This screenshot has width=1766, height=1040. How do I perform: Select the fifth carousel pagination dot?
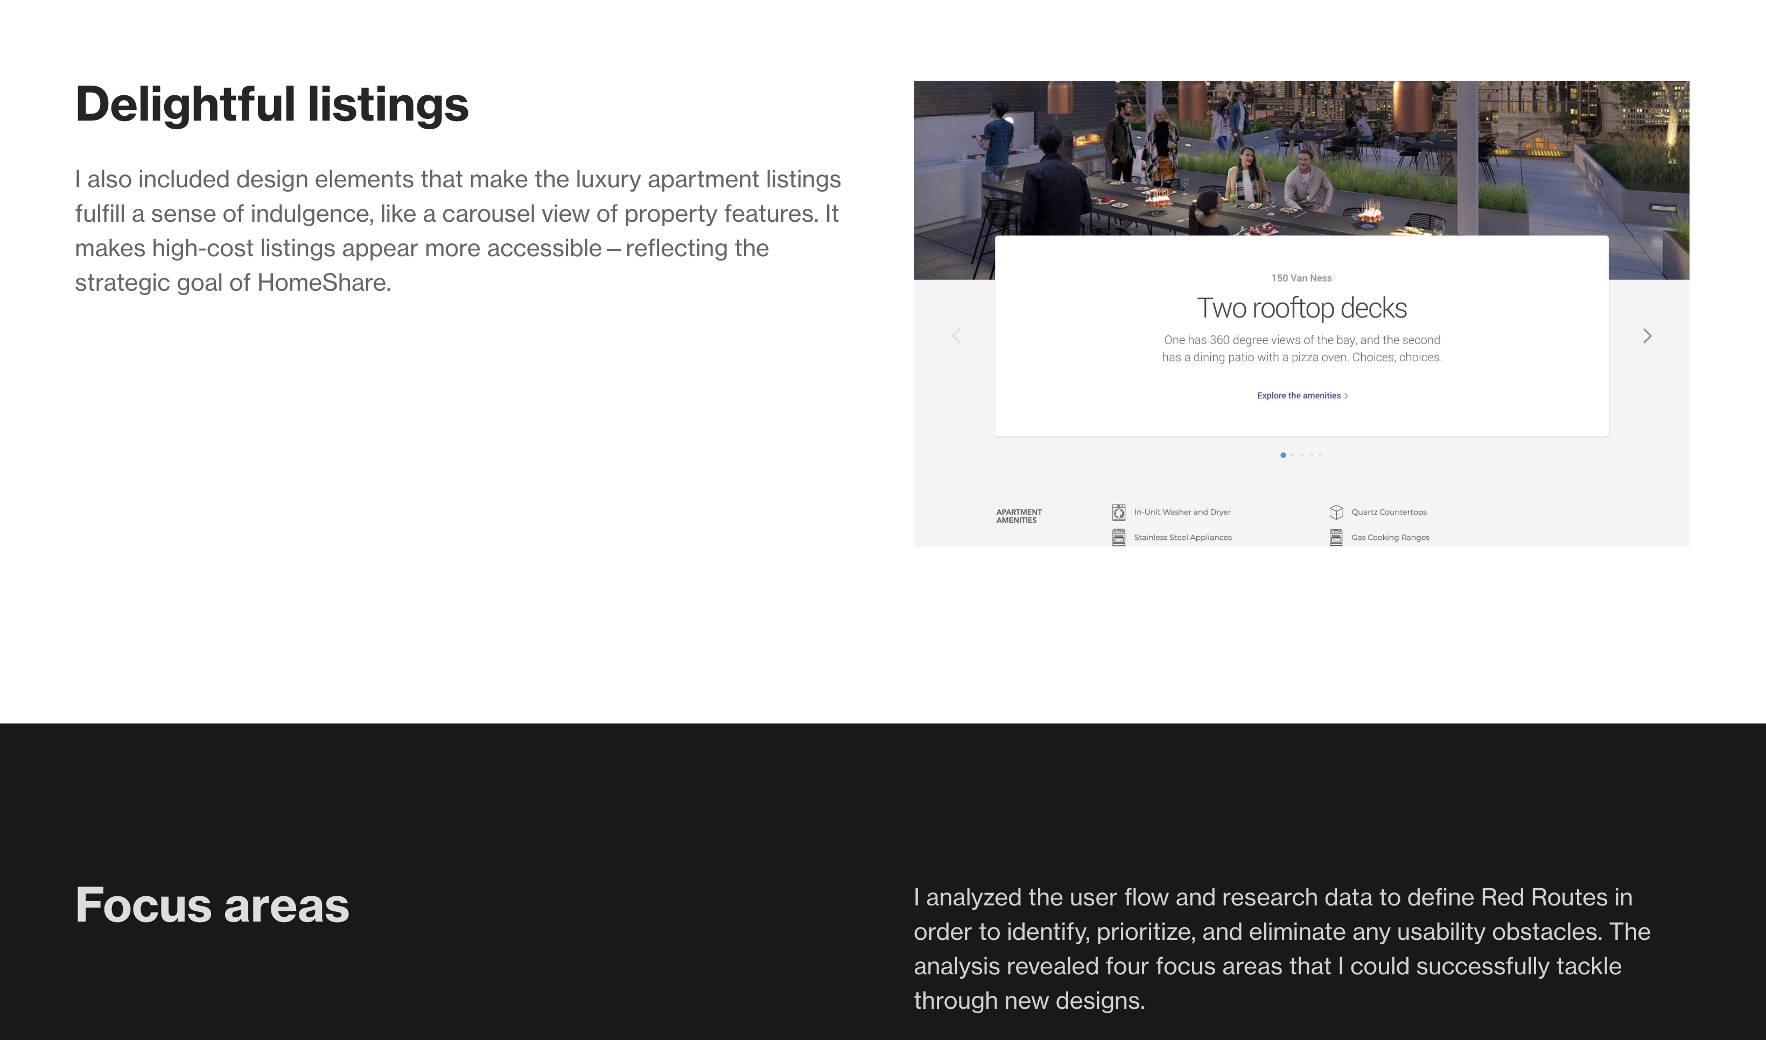click(x=1320, y=455)
